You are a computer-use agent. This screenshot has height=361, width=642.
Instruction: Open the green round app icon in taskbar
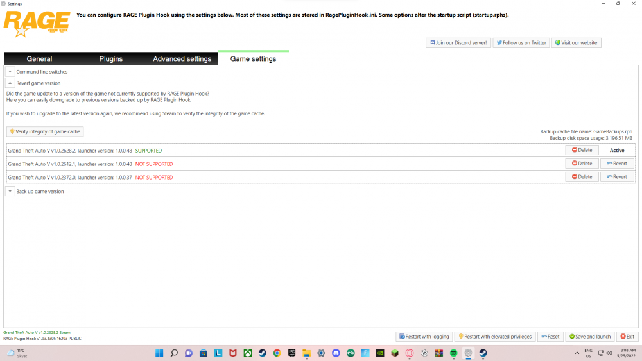click(x=351, y=353)
